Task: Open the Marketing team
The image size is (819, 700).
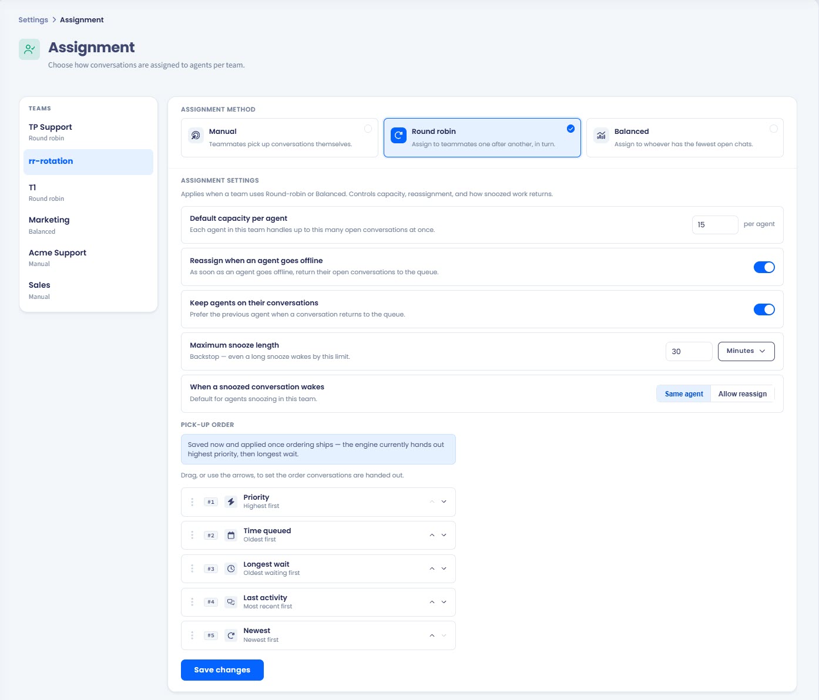Action: coord(88,225)
